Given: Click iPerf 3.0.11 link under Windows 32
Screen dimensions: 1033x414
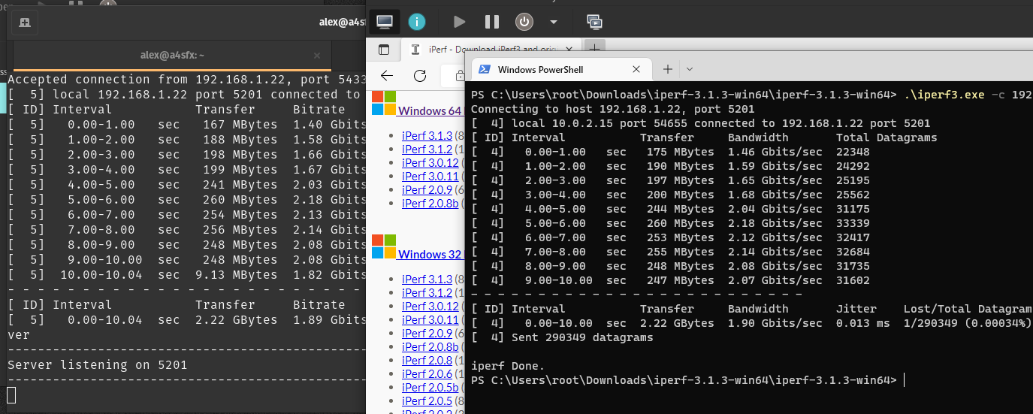Looking at the screenshot, I should [430, 319].
